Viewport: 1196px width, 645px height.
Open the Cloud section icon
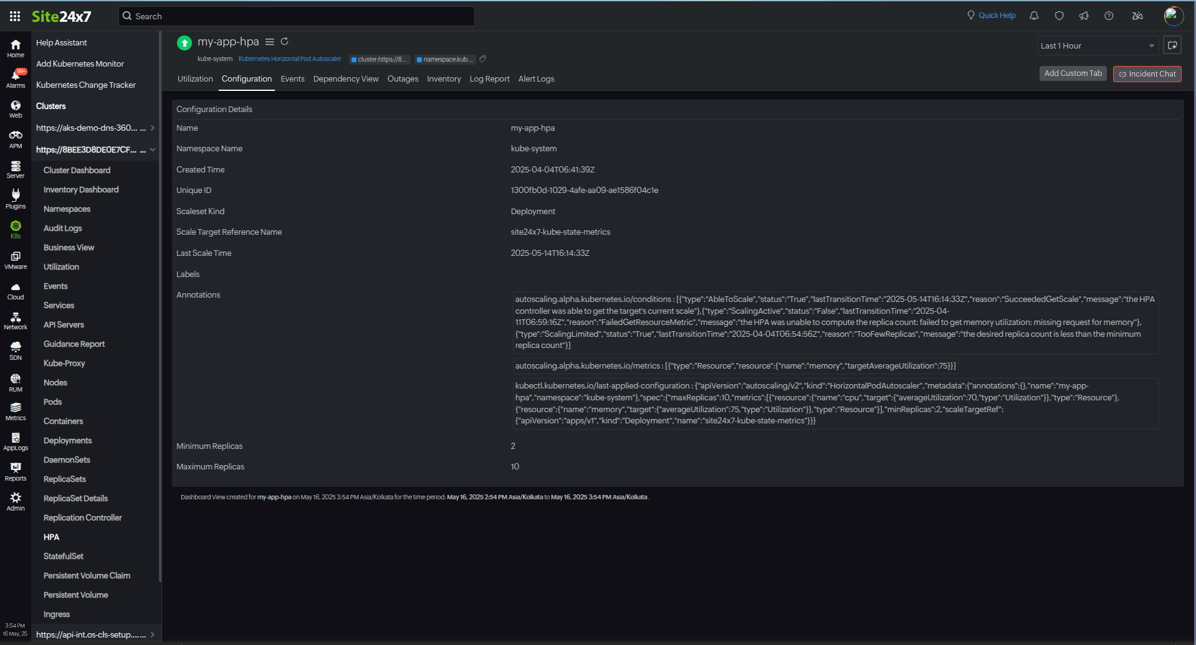[16, 291]
